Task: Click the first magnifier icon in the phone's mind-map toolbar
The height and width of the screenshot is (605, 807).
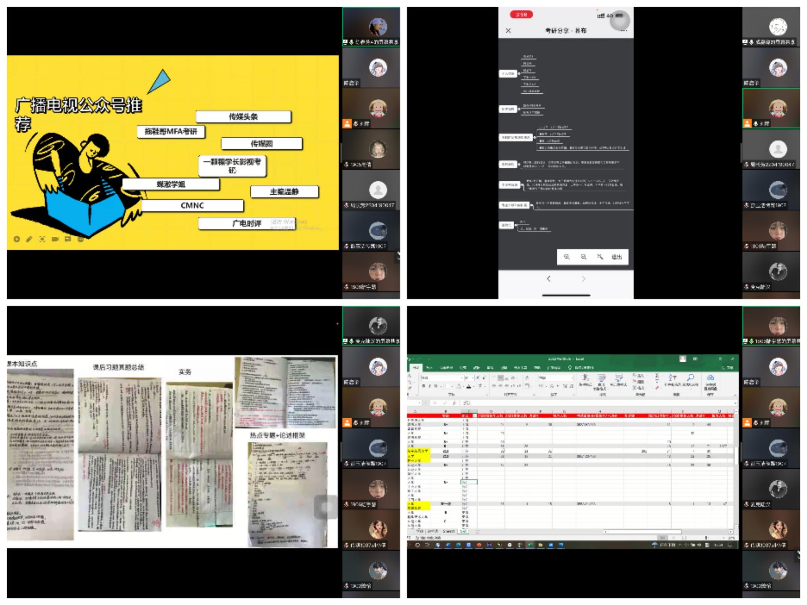Action: 567,257
